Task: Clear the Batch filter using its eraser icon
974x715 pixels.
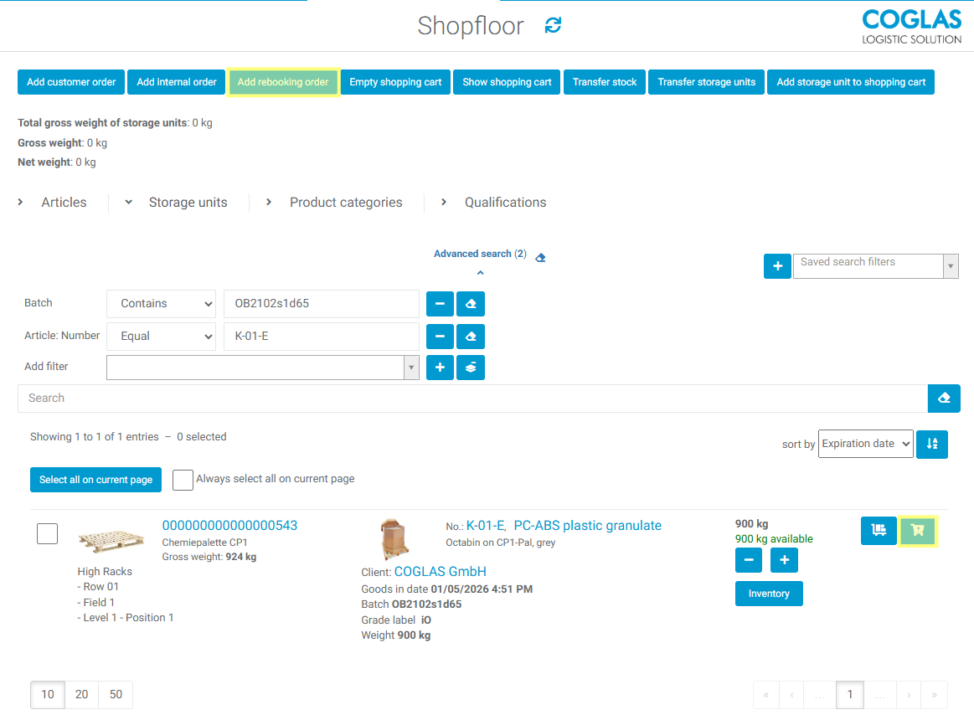Action: [471, 303]
